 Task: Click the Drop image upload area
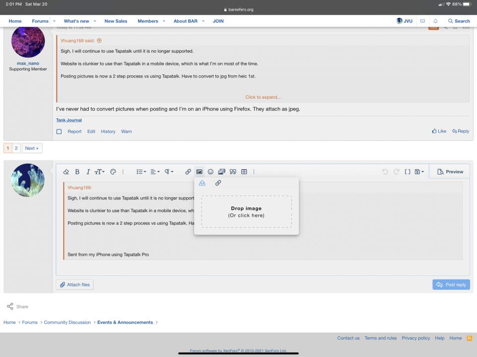(x=246, y=212)
